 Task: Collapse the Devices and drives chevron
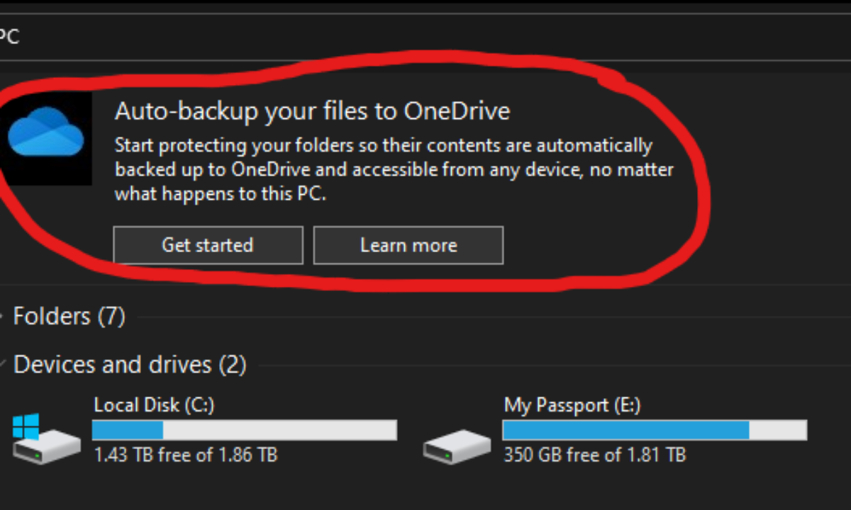(x=4, y=365)
